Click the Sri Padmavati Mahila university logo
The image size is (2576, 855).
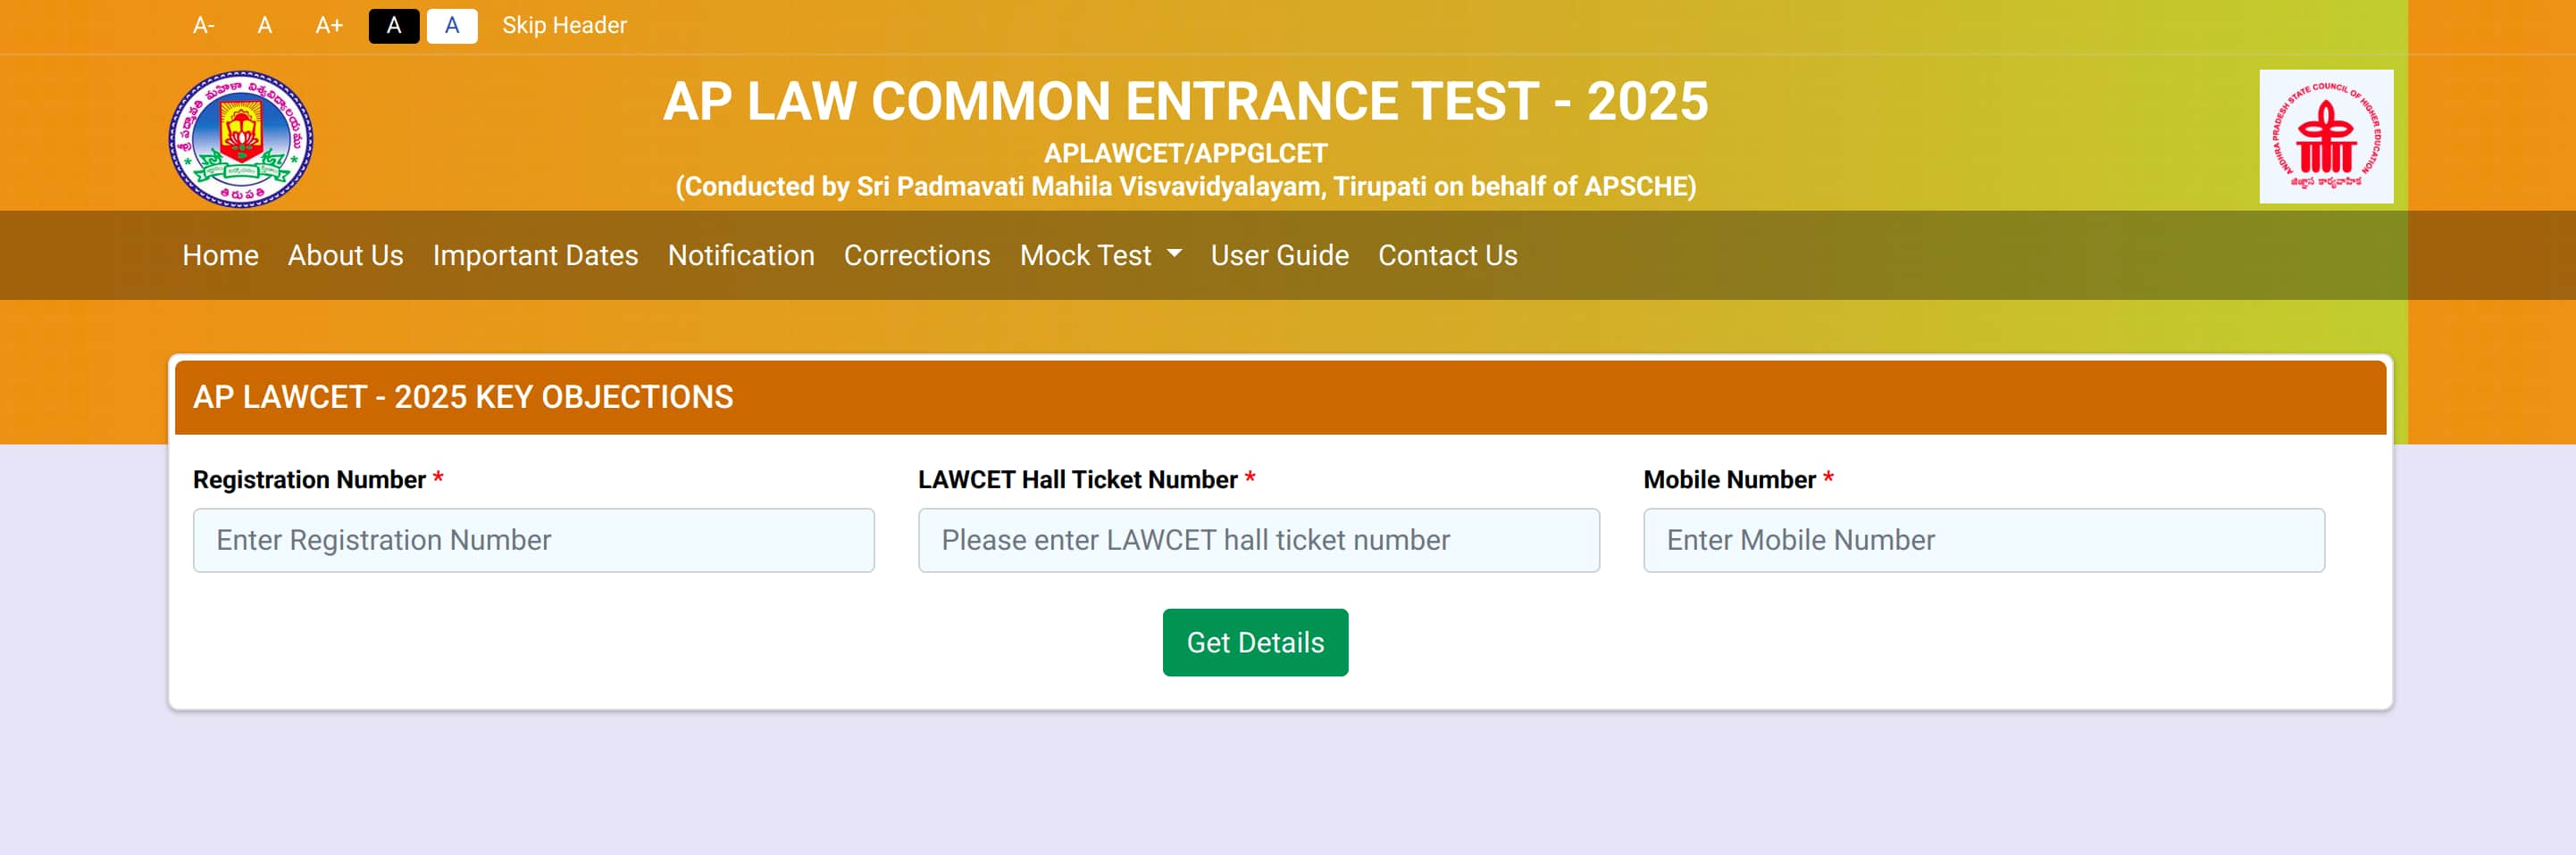pos(240,139)
